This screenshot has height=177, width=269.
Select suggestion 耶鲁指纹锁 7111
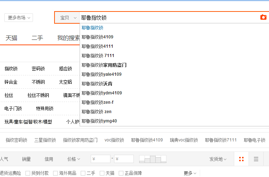coord(174,56)
